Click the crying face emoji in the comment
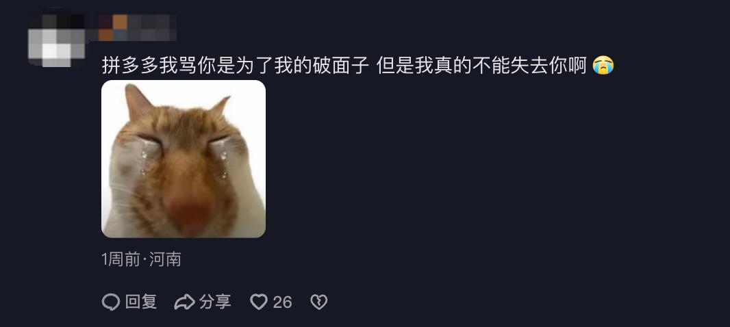Viewport: 730px width, 327px height. [603, 66]
